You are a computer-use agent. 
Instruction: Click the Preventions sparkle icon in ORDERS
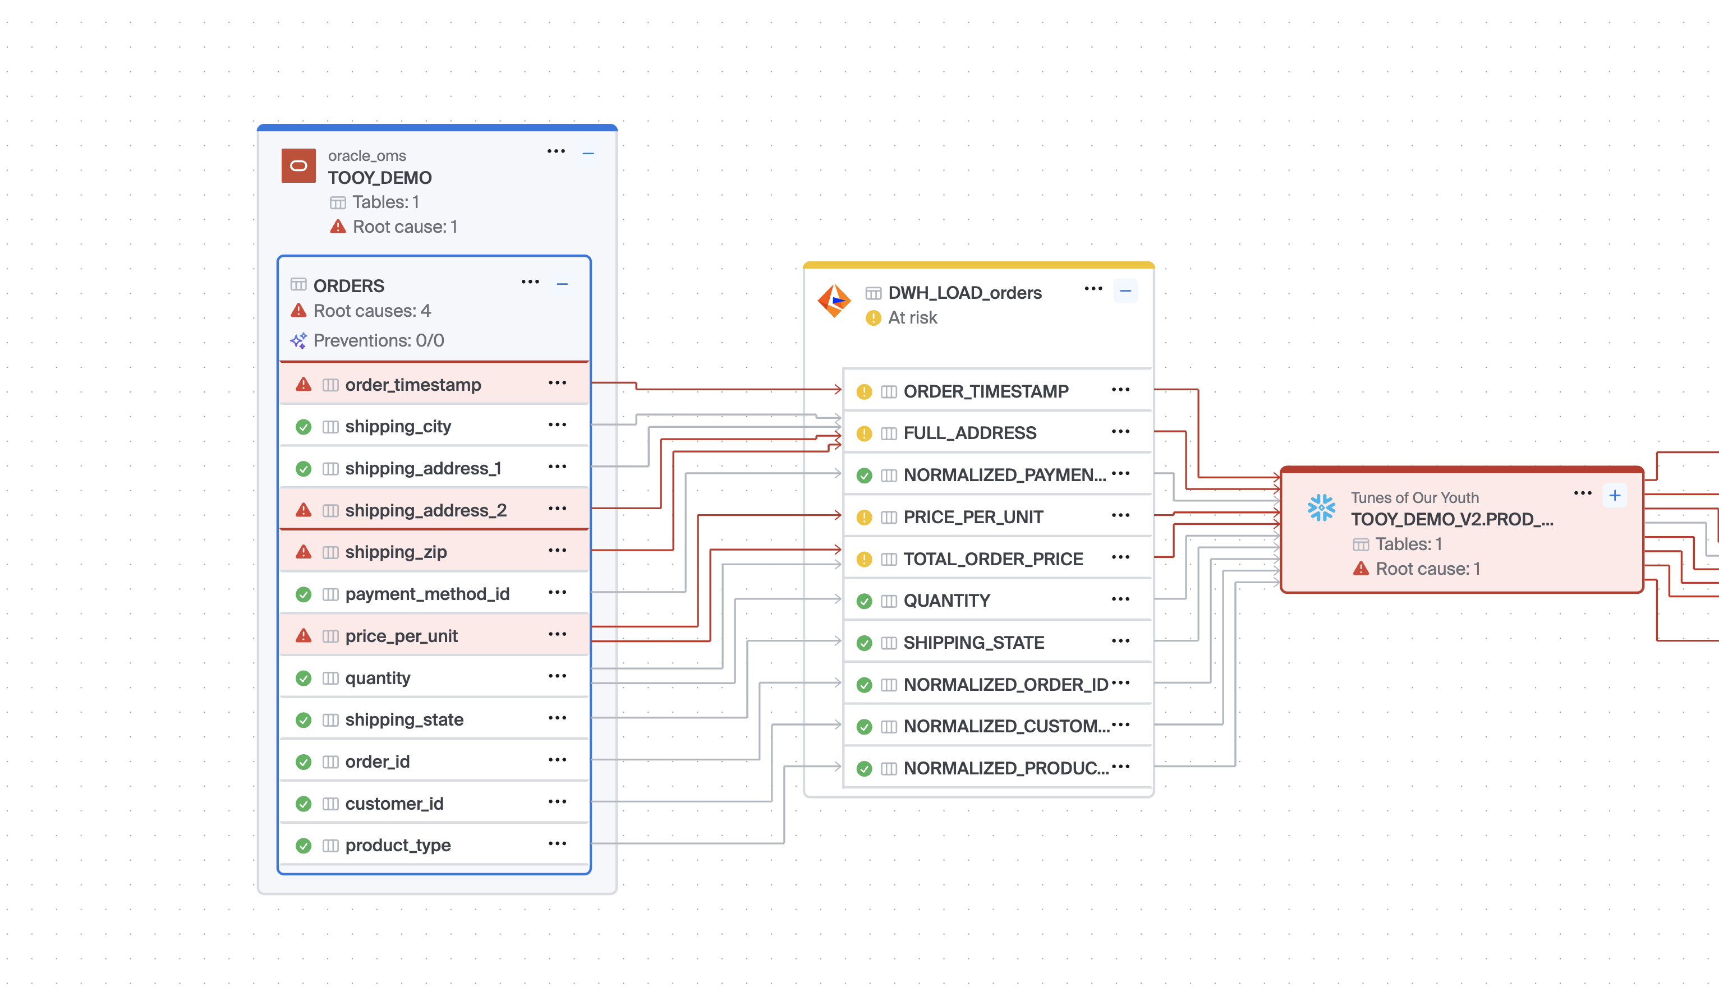298,340
